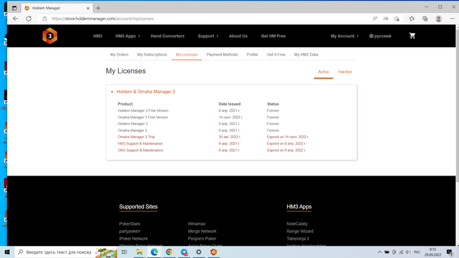Expand HM3 Apps menu
This screenshot has width=459, height=258.
pyautogui.click(x=128, y=36)
